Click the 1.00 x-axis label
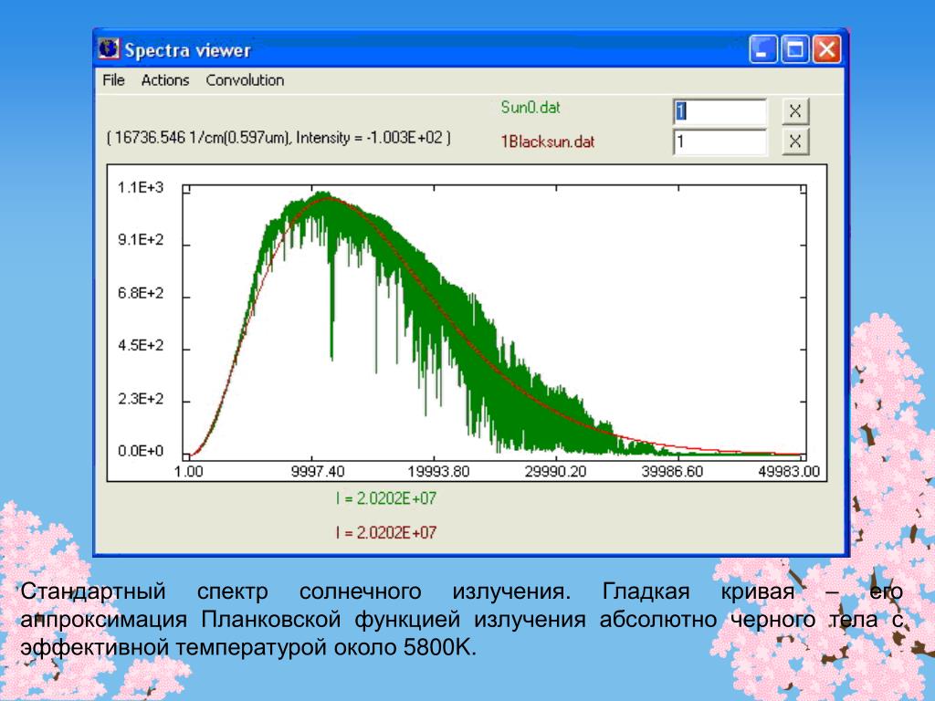This screenshot has height=701, width=935. click(188, 472)
